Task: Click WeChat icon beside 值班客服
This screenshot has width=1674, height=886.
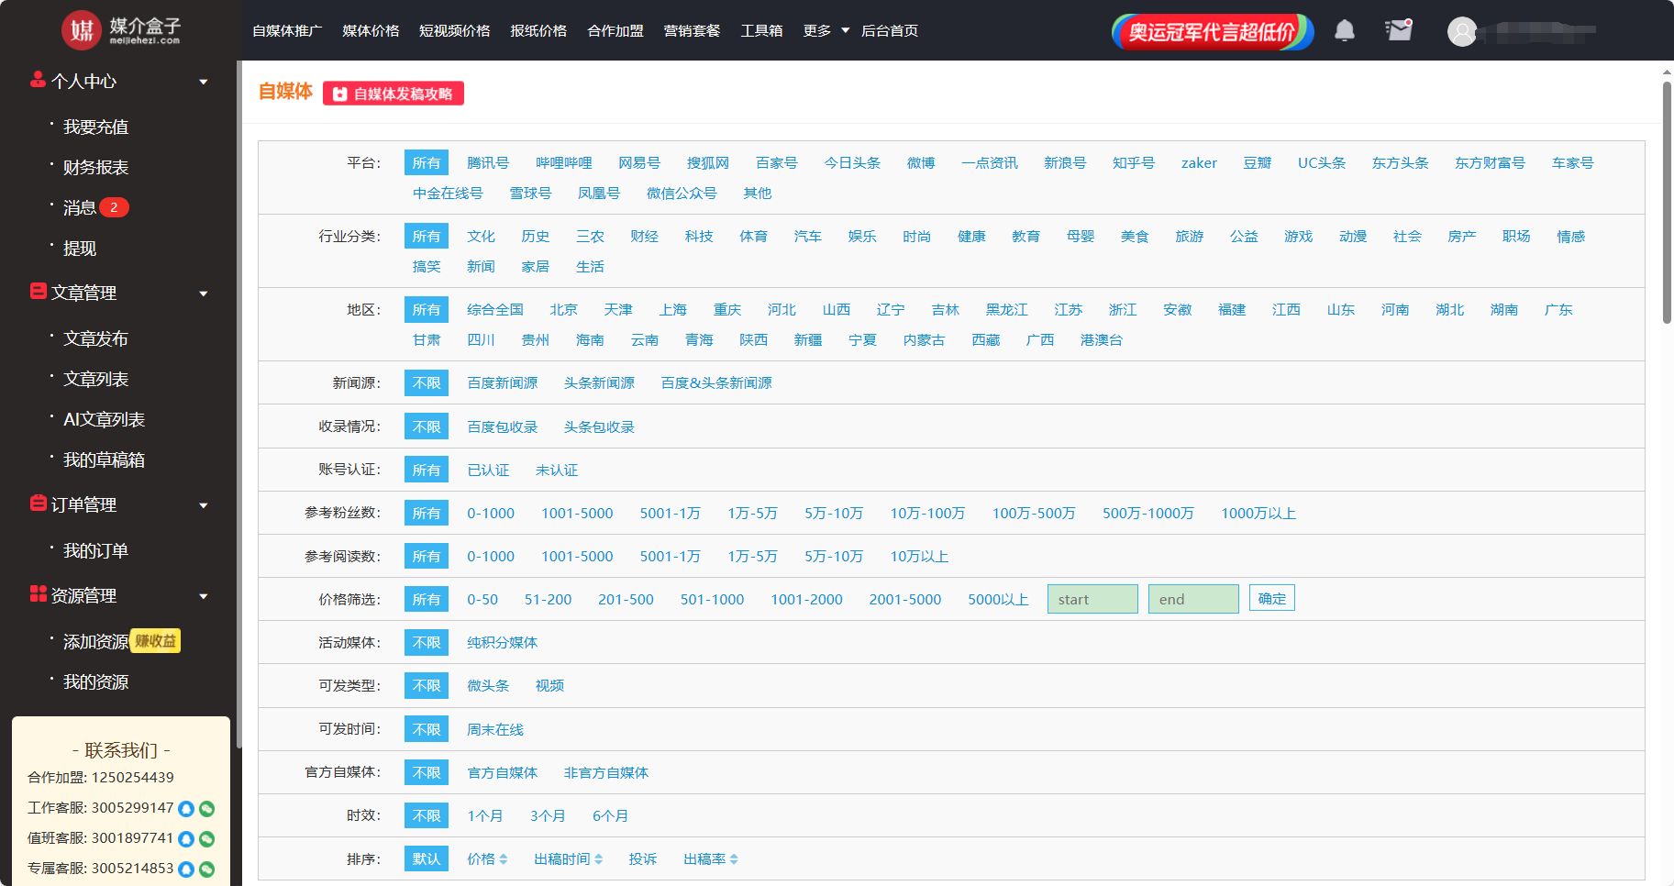Action: [207, 838]
